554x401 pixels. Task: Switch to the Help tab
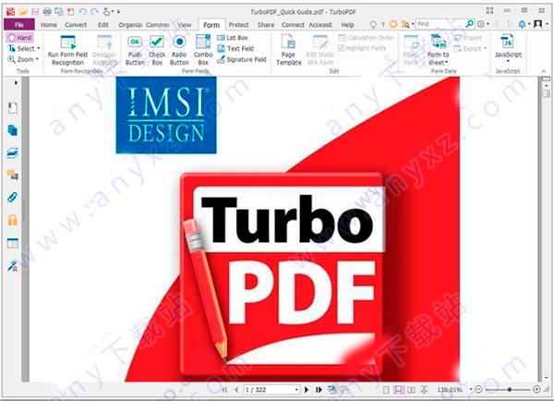(347, 25)
